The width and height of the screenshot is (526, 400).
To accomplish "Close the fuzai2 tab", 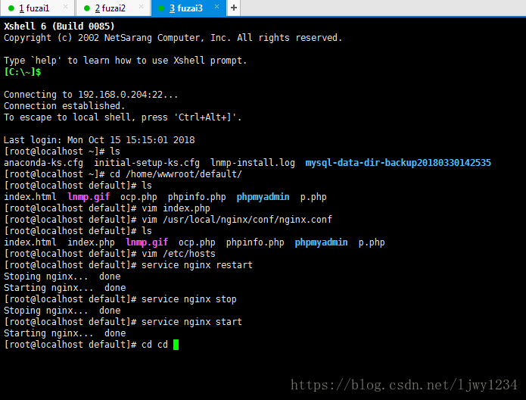I will coord(142,7).
